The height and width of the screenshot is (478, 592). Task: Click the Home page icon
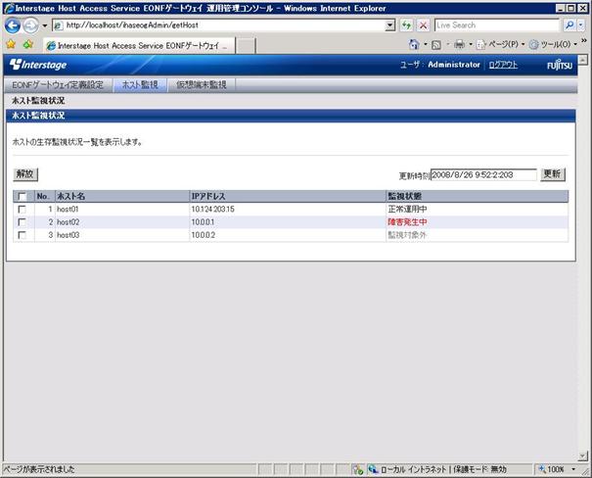(x=414, y=45)
